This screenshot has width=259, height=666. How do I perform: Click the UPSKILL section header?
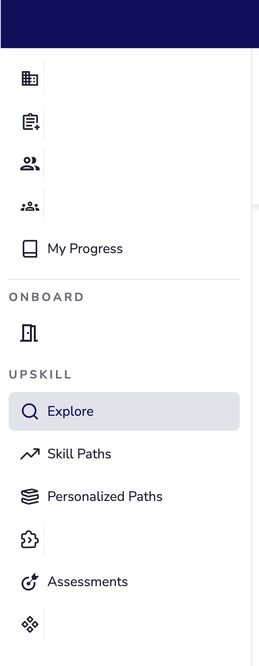[x=40, y=374]
